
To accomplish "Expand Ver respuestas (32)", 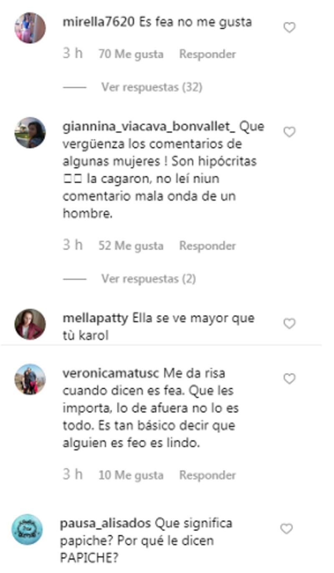I will click(152, 87).
